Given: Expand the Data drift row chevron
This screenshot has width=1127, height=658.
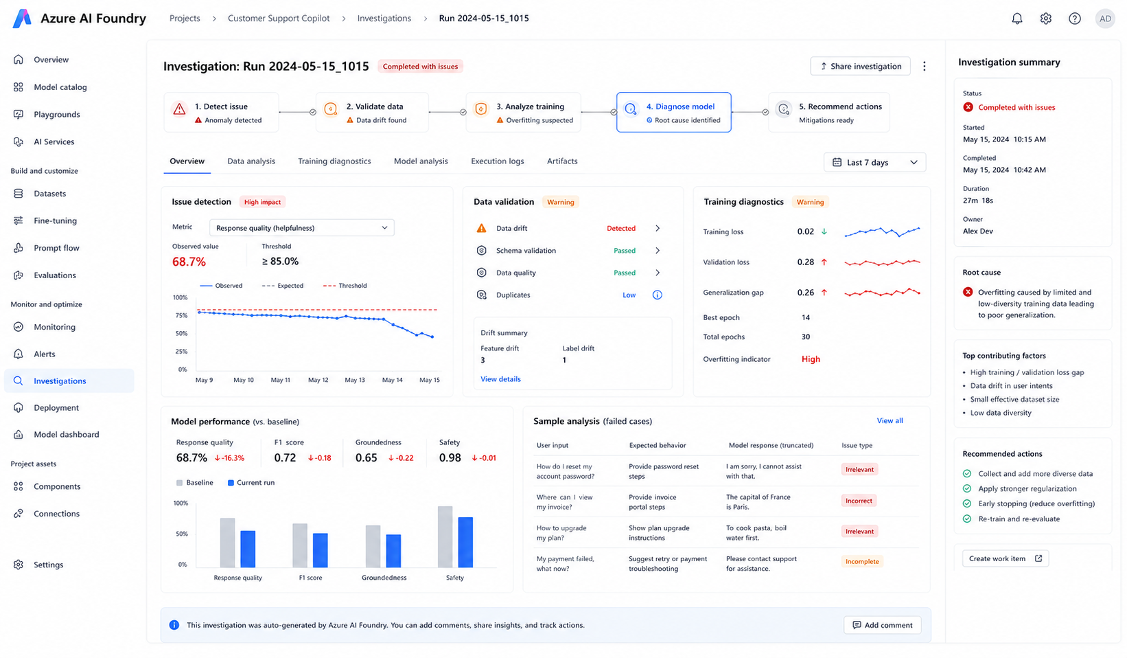Looking at the screenshot, I should coord(658,229).
